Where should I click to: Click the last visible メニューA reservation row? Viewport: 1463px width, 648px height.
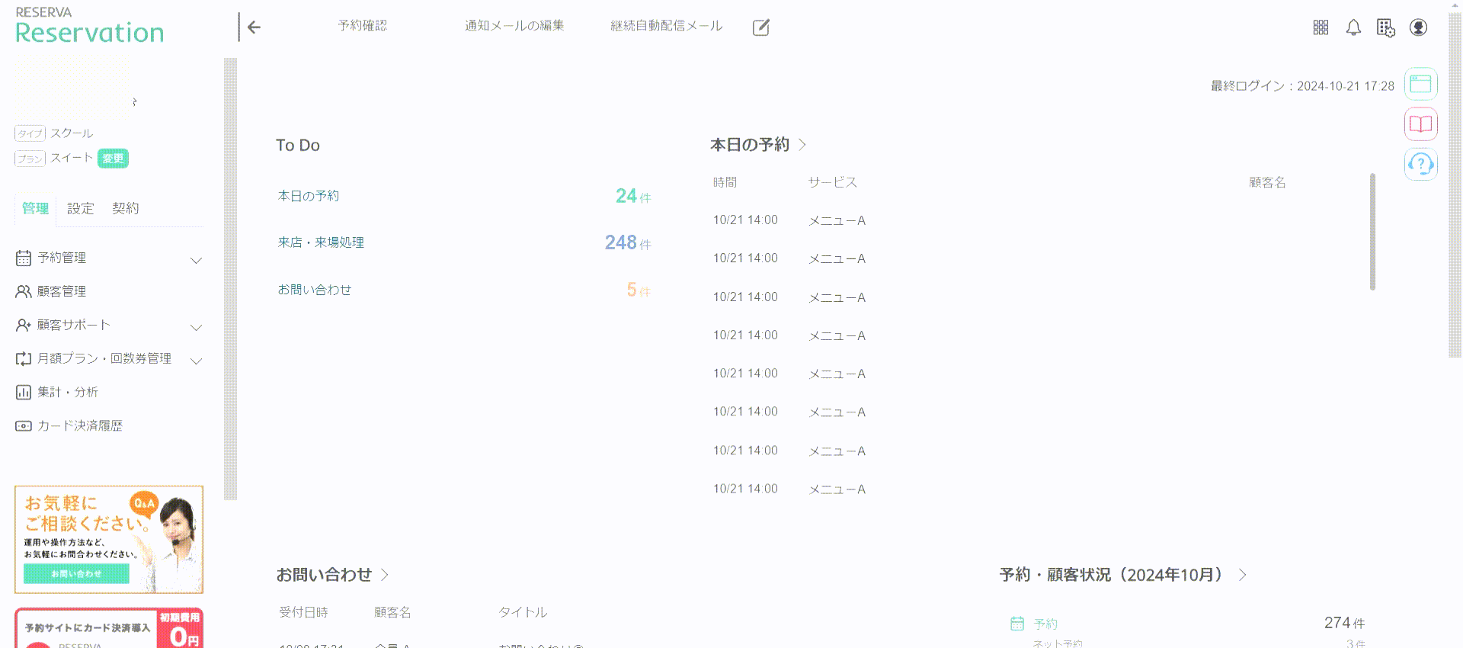(x=789, y=489)
